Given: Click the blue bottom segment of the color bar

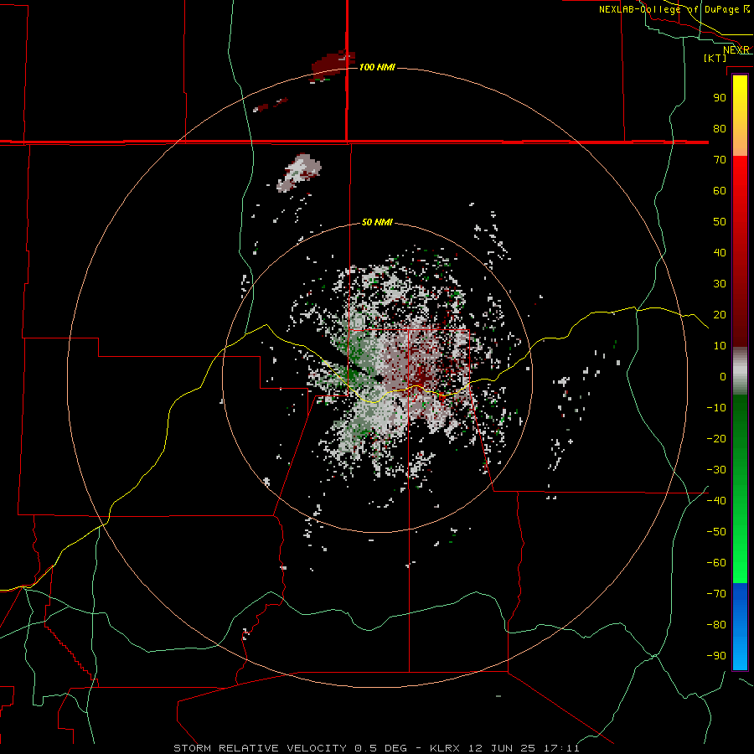Looking at the screenshot, I should pyautogui.click(x=740, y=627).
